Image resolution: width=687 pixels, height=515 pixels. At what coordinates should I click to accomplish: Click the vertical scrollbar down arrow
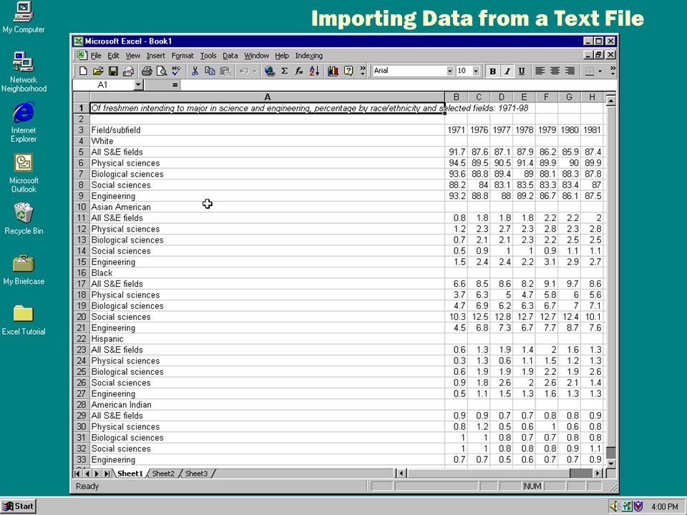[610, 463]
